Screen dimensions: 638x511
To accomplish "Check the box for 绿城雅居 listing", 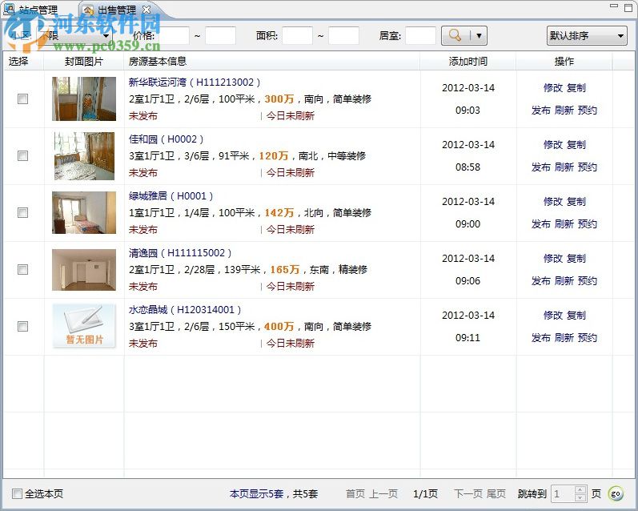I will point(22,213).
